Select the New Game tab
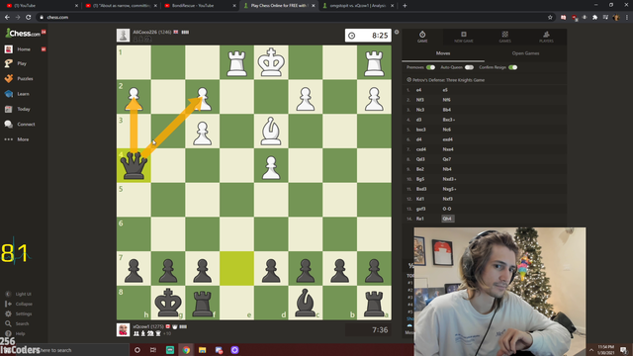Image resolution: width=633 pixels, height=356 pixels. coord(464,37)
